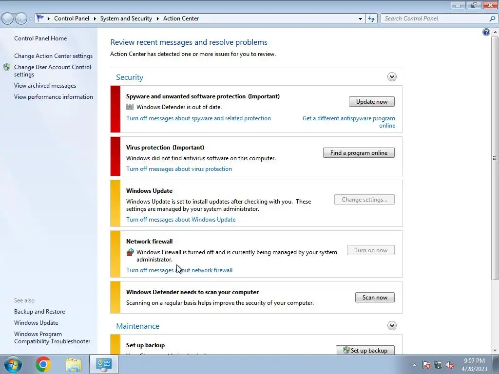Click the refresh button beside address bar
Image resolution: width=499 pixels, height=374 pixels.
coord(371,19)
